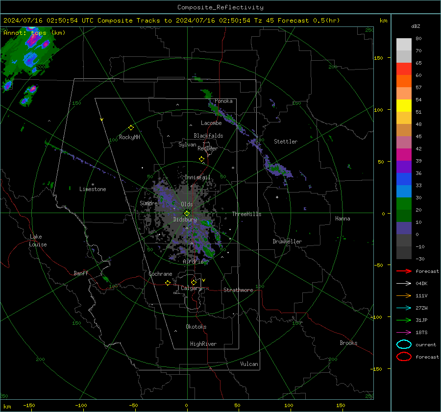Click the Sundre city label
441x412 pixels.
click(x=148, y=203)
